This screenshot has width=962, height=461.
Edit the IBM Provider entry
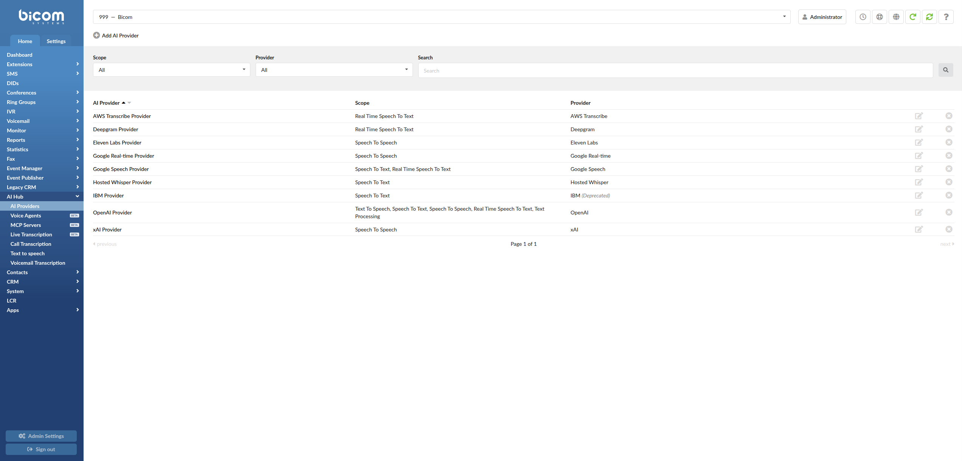click(919, 196)
